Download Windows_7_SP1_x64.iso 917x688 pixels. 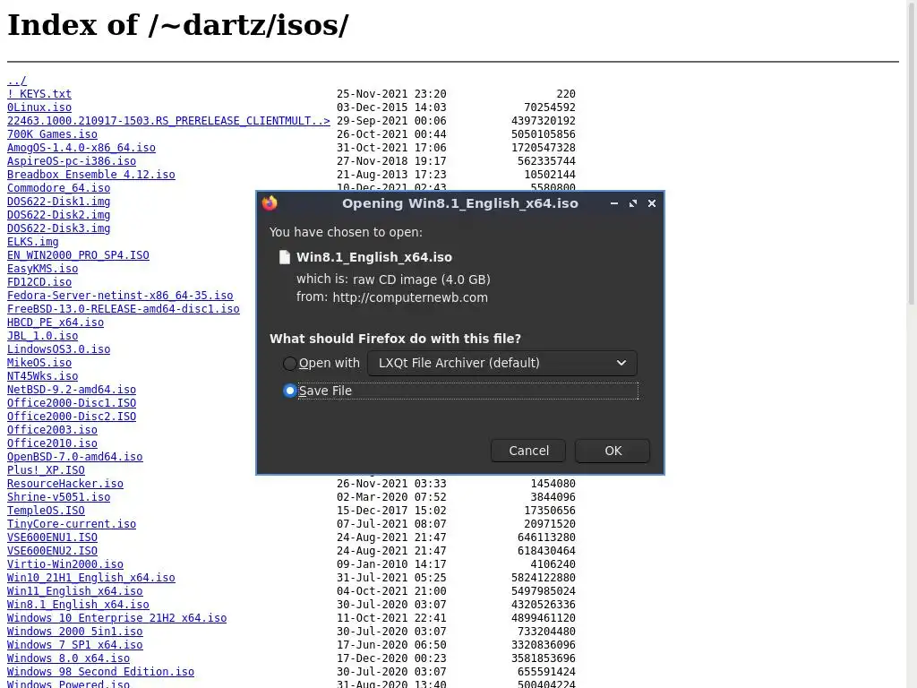pos(75,646)
